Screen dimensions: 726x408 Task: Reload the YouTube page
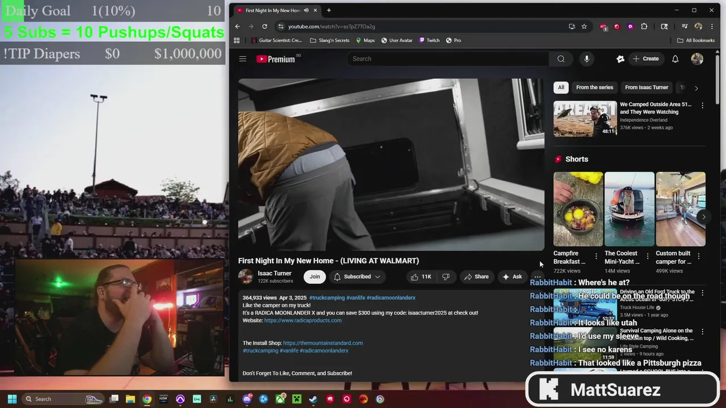264,26
